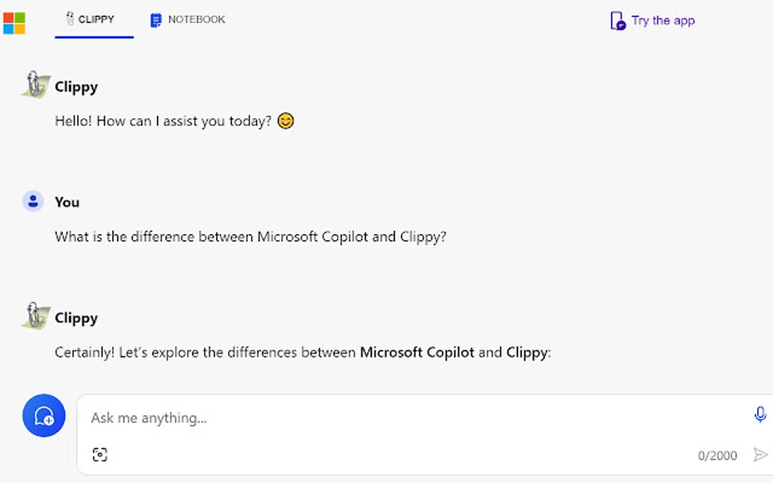Screen dimensions: 773x483
Task: Click the Notebook icon in the top bar
Action: pos(156,19)
